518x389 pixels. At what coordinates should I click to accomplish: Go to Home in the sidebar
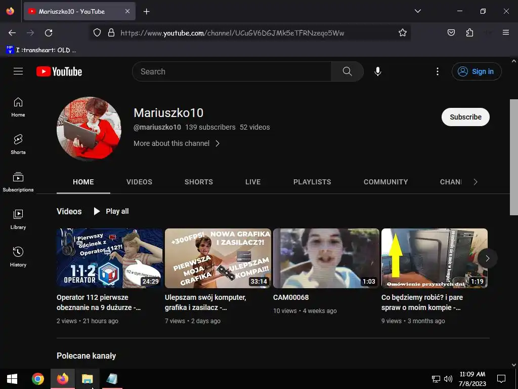pyautogui.click(x=18, y=107)
